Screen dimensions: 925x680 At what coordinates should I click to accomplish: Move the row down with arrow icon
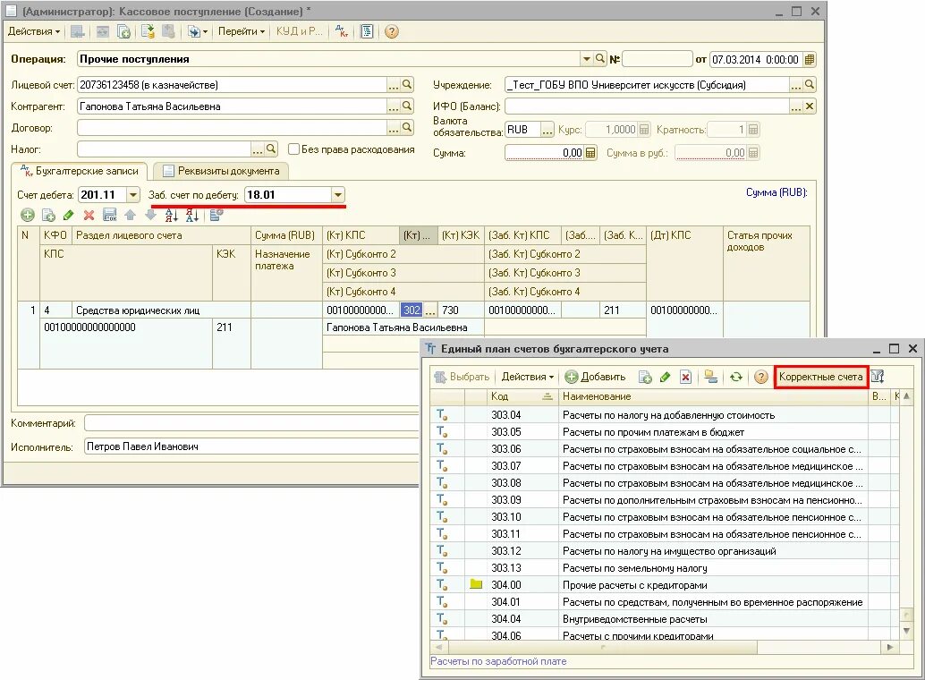pos(150,216)
